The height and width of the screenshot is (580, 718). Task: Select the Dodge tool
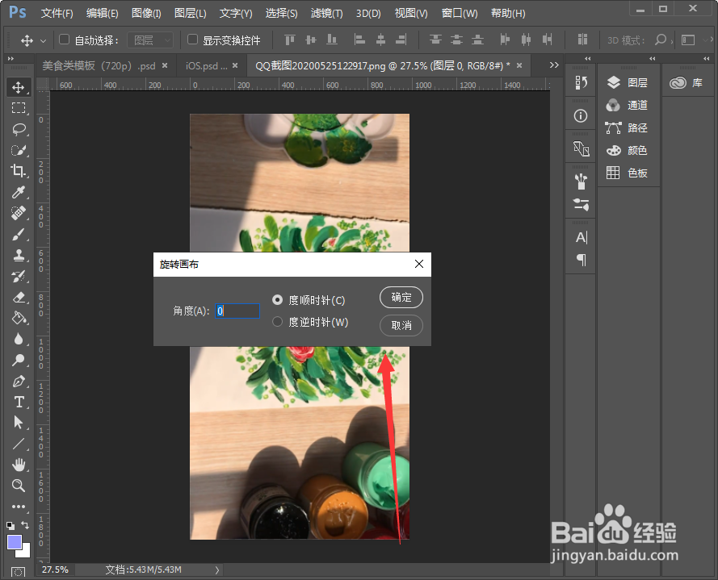[19, 360]
